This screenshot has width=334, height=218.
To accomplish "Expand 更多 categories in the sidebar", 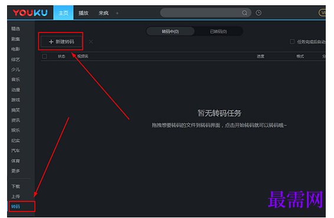I will point(15,171).
